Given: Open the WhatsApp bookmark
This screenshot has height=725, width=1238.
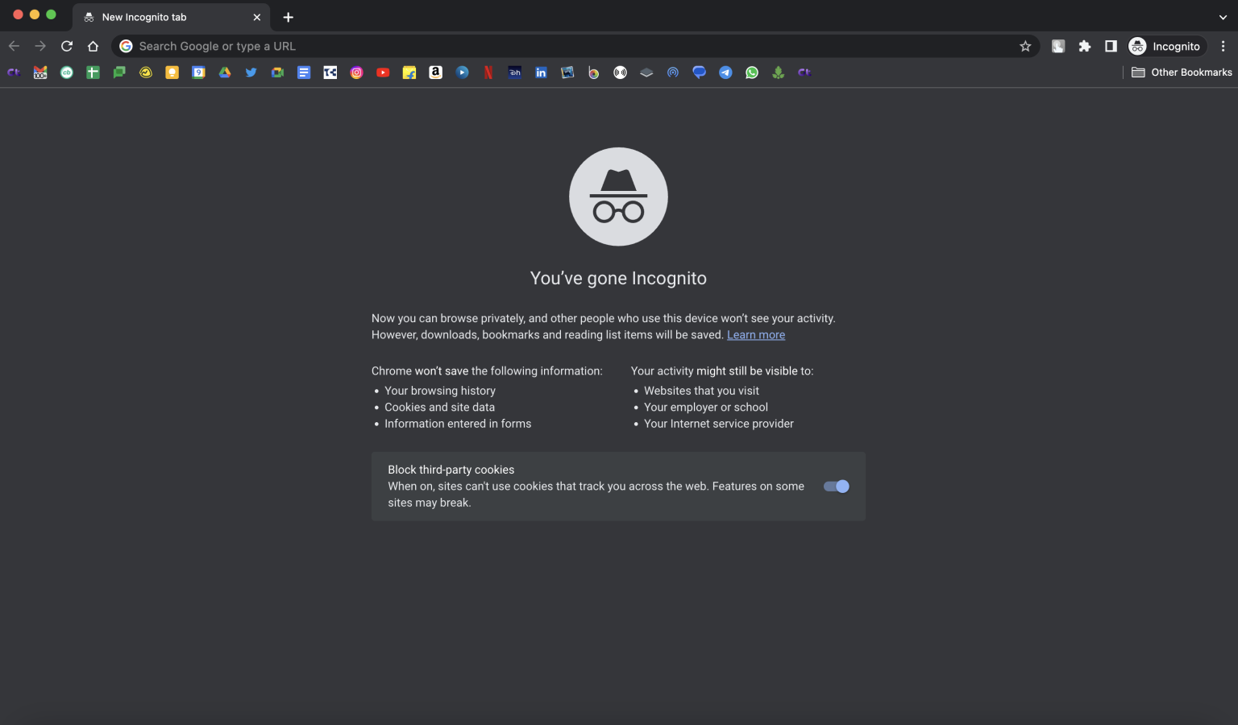Looking at the screenshot, I should [x=752, y=72].
